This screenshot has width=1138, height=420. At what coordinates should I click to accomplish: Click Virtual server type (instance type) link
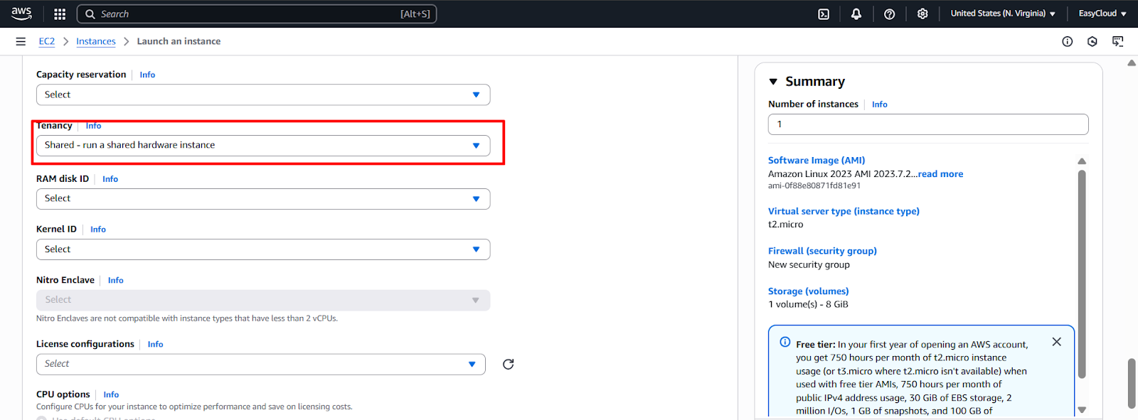point(844,211)
